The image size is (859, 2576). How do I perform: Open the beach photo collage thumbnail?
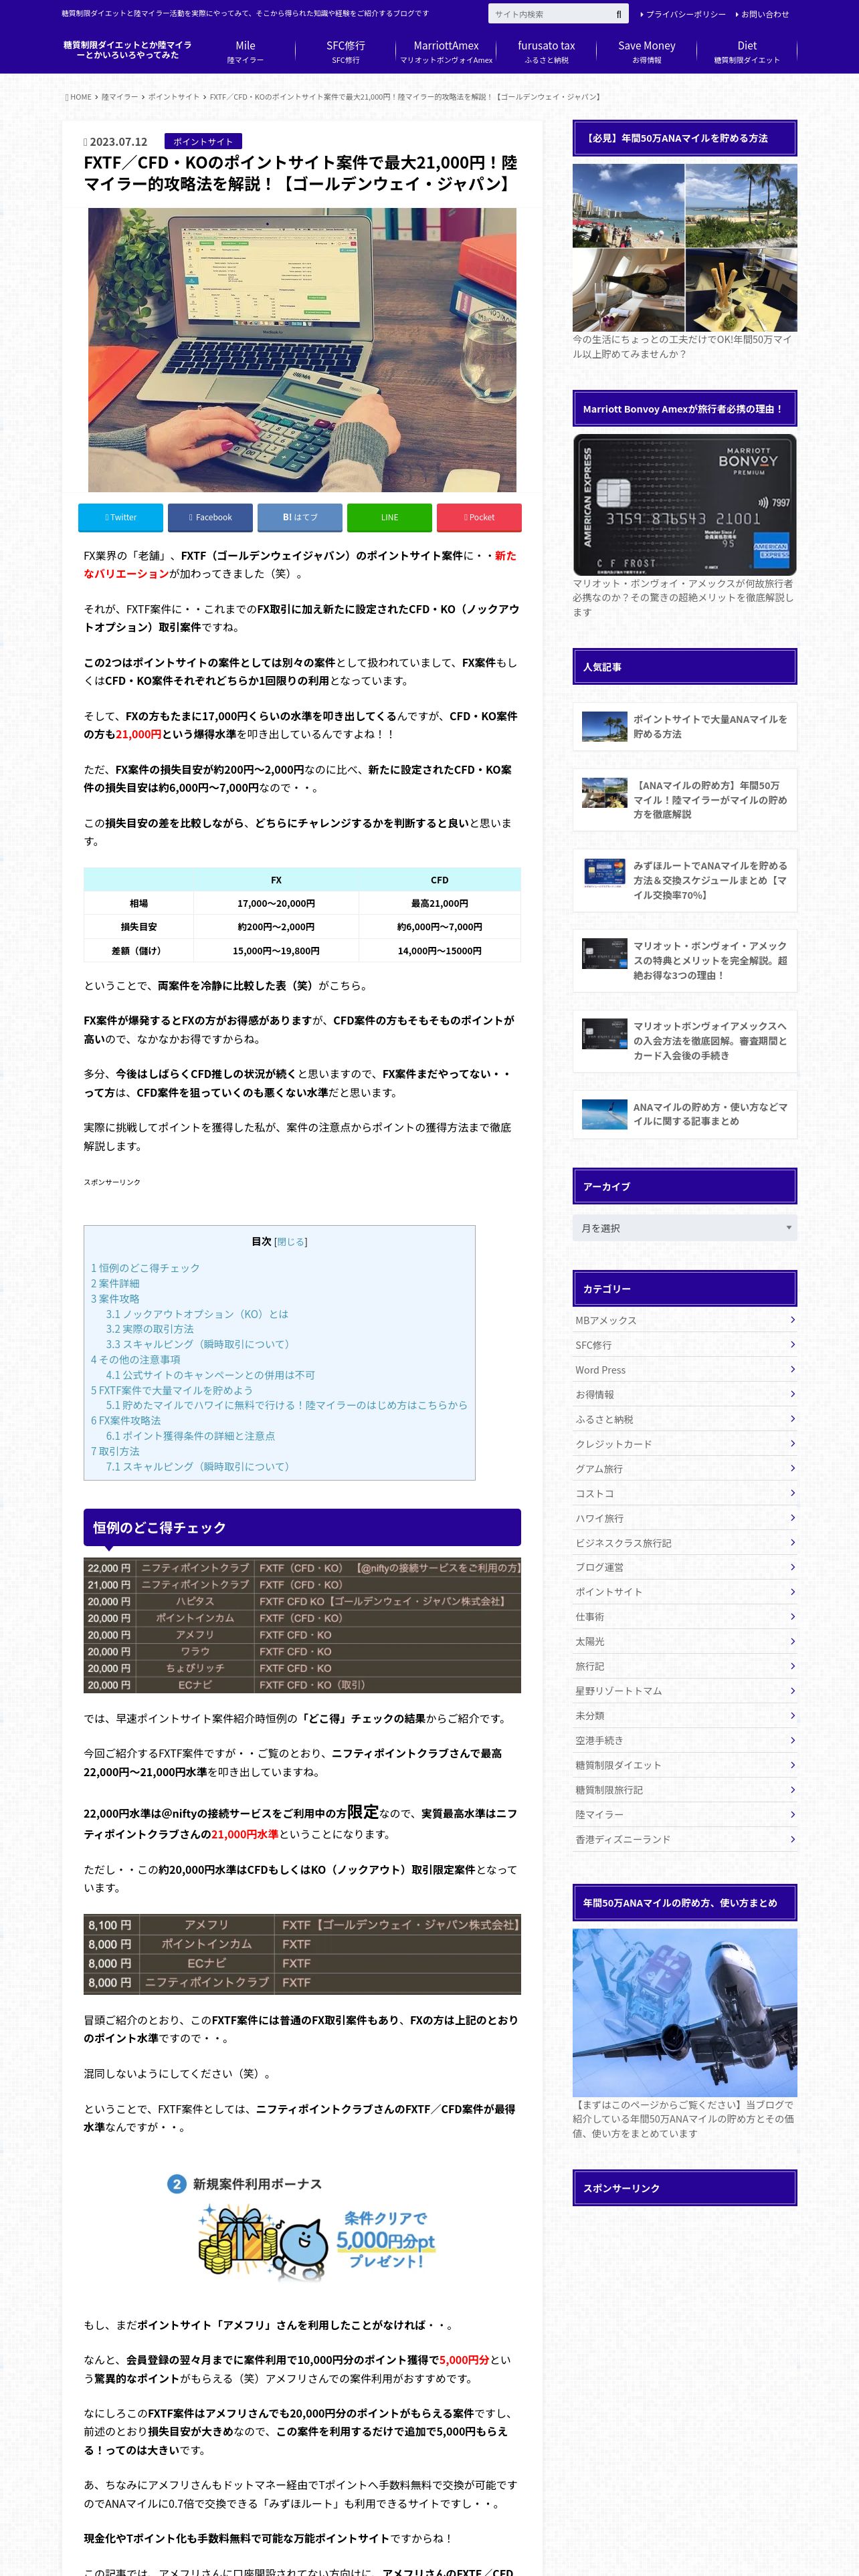(x=684, y=248)
